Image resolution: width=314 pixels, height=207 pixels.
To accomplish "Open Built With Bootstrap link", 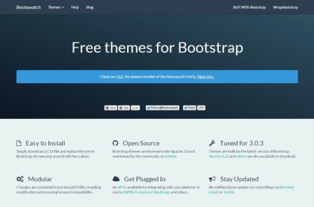I will (x=249, y=7).
